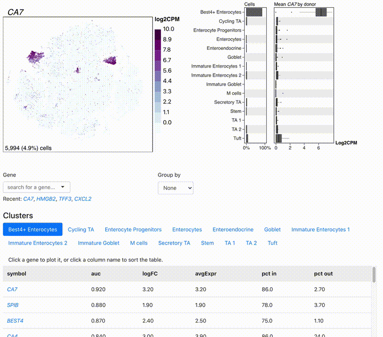This screenshot has height=337, width=383.
Task: Sort the table by auc column
Action: click(x=95, y=273)
